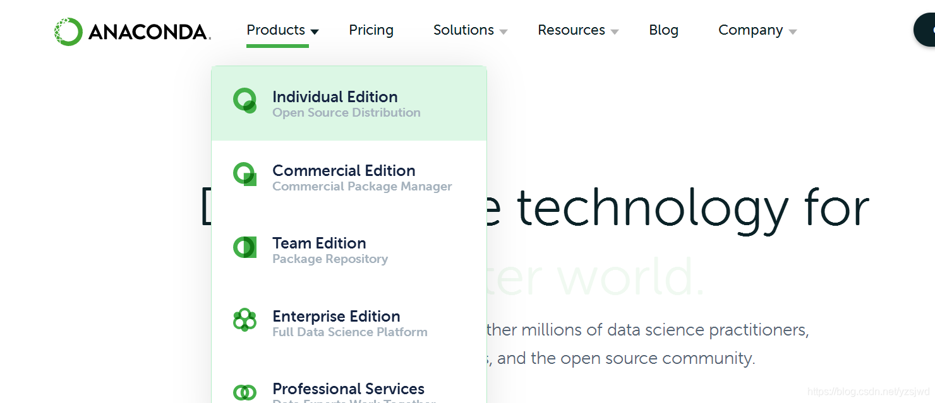This screenshot has height=403, width=935.
Task: Select Commercial Edition from the menu
Action: tap(349, 177)
